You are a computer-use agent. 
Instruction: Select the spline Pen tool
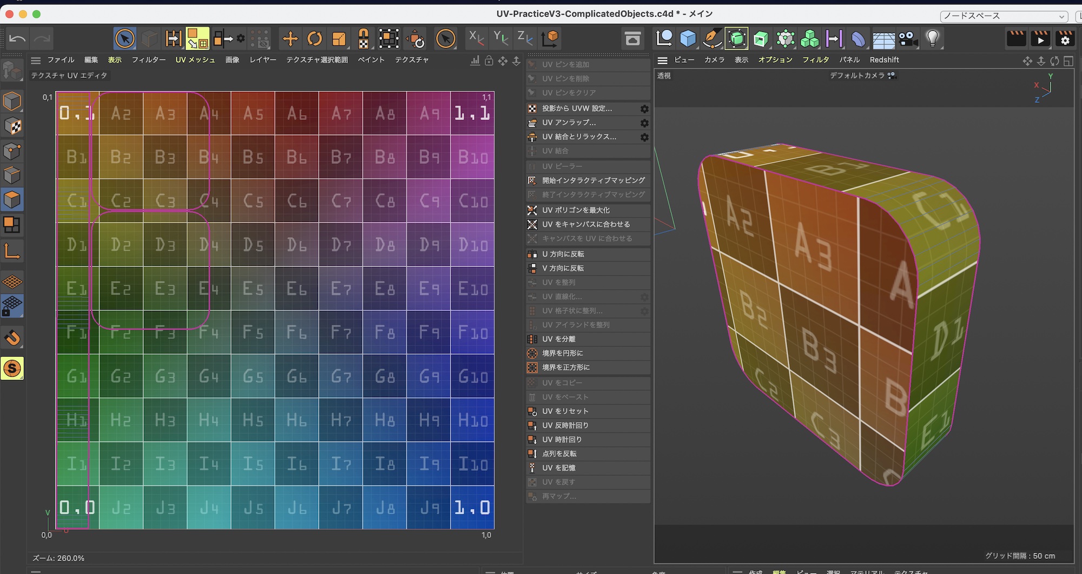712,39
